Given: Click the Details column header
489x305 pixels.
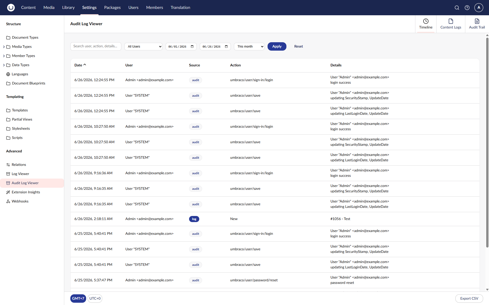Looking at the screenshot, I should click(336, 65).
